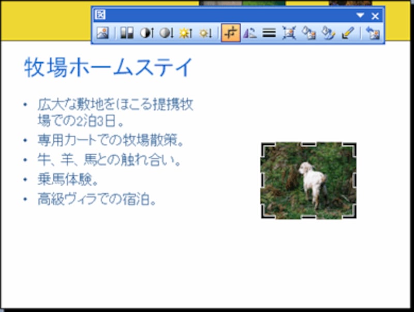Viewport: 414px width, 312px height.
Task: Reset the picture with the Reset Picture icon
Action: coord(374,33)
